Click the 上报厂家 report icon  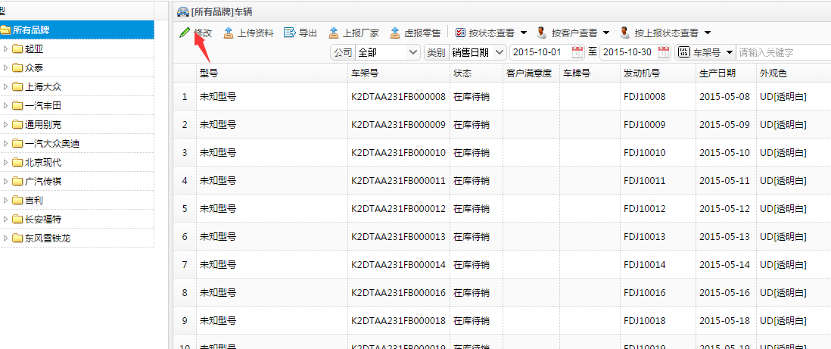click(334, 33)
